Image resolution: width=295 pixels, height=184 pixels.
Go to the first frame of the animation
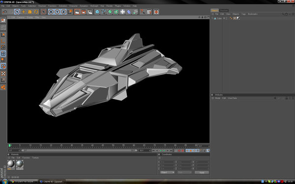[153, 151]
